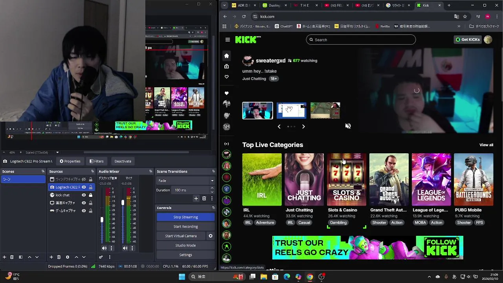Image resolution: width=503 pixels, height=283 pixels.
Task: Open Chrome three-dot menu
Action: tap(496, 17)
